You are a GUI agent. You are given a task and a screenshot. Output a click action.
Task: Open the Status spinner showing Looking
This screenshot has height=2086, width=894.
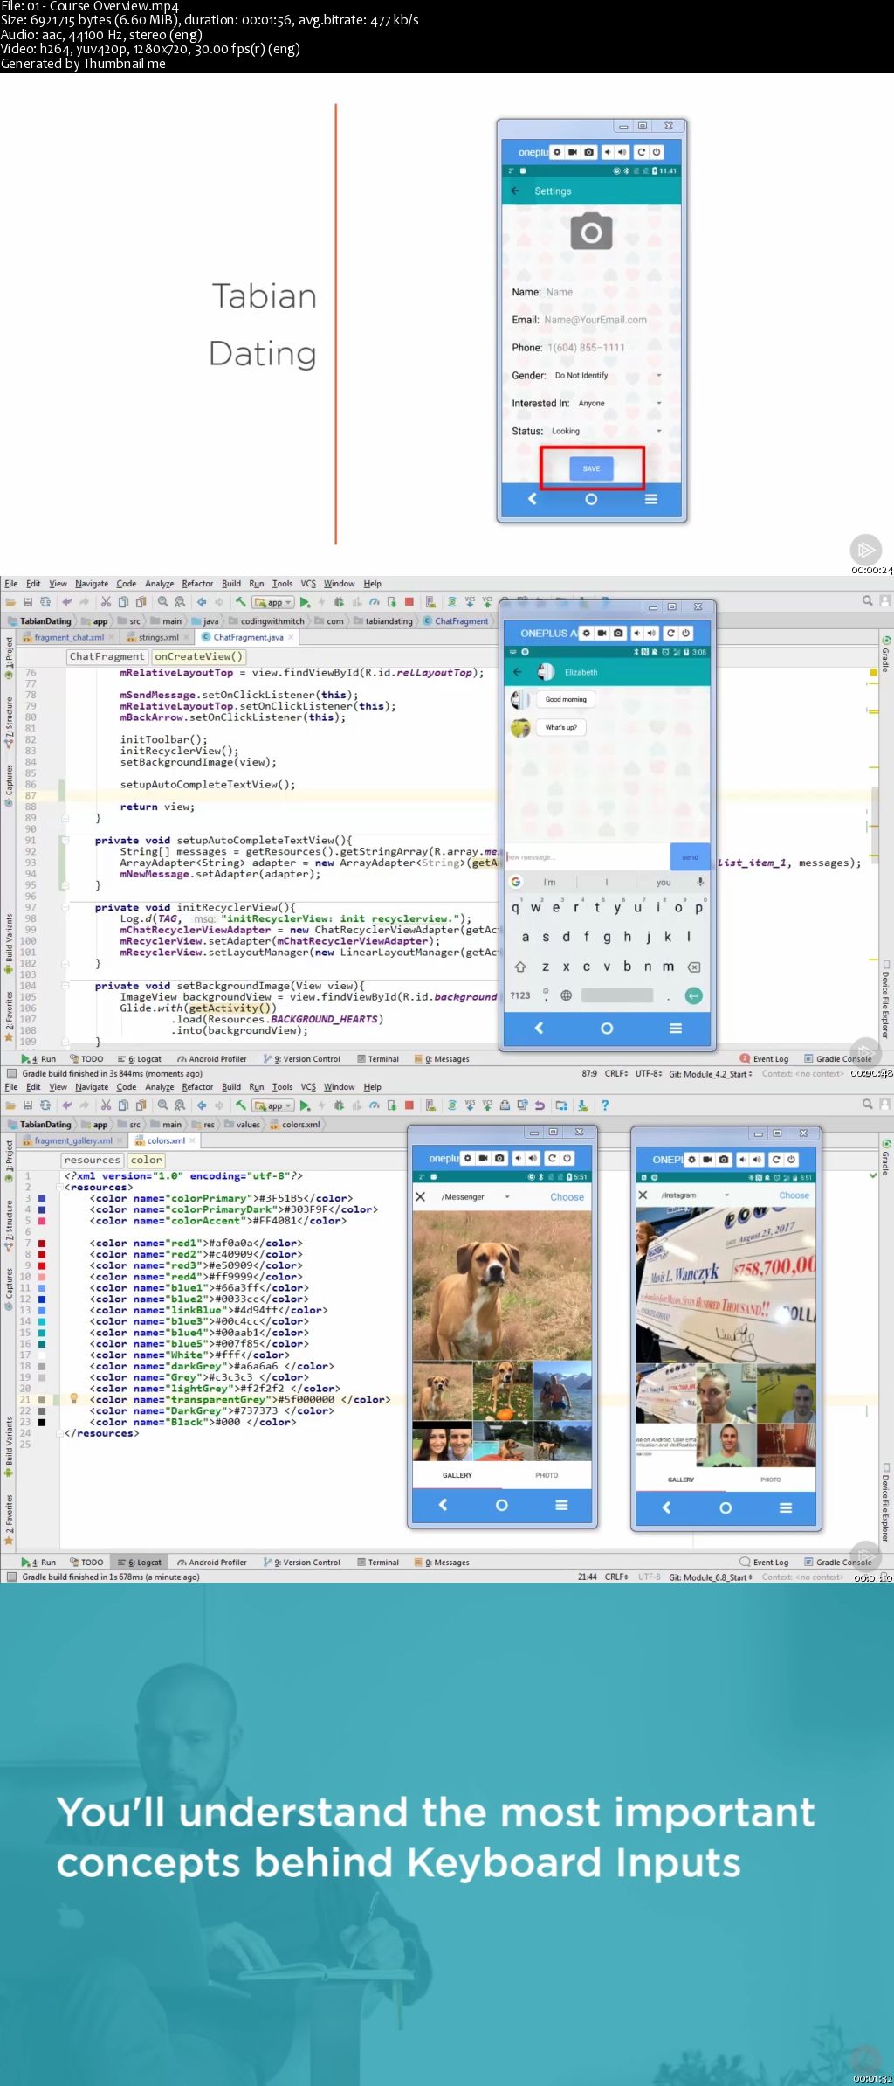(x=606, y=432)
